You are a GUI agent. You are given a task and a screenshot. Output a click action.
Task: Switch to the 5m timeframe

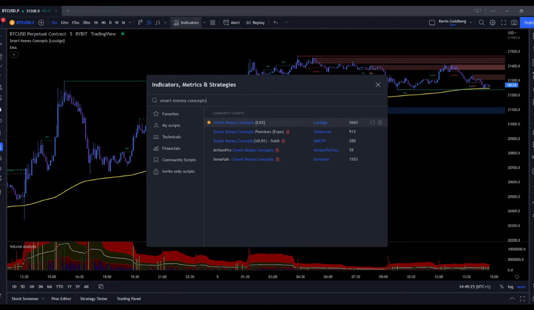click(x=54, y=22)
